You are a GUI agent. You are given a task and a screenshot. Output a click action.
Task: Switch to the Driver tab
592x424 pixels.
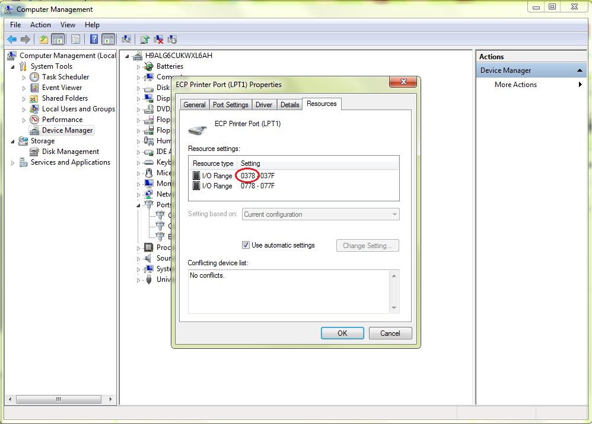pyautogui.click(x=264, y=105)
